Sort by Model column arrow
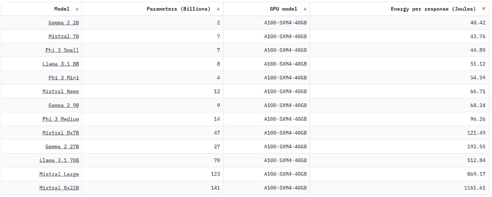This screenshot has width=492, height=197. coord(77,9)
